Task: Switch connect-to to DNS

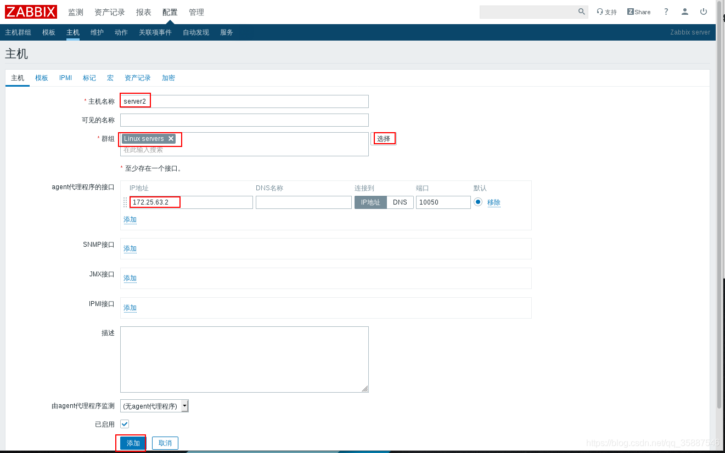Action: 400,202
